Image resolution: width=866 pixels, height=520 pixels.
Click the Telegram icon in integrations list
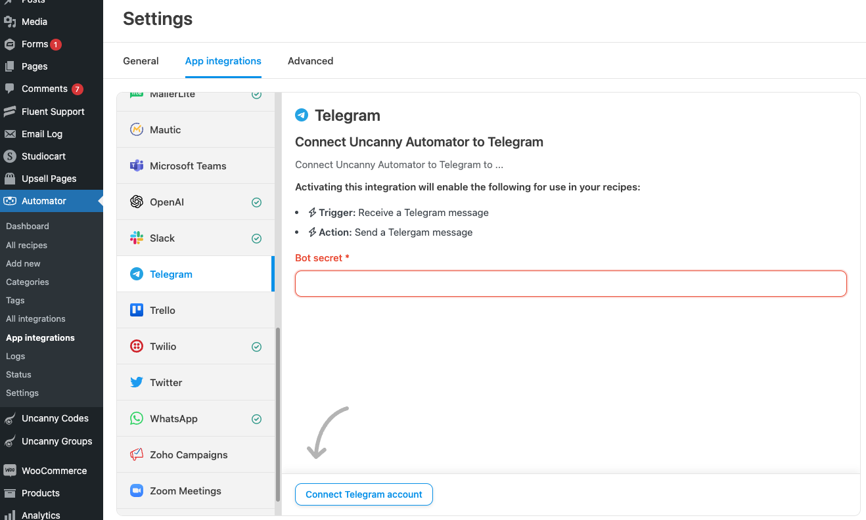pos(137,274)
